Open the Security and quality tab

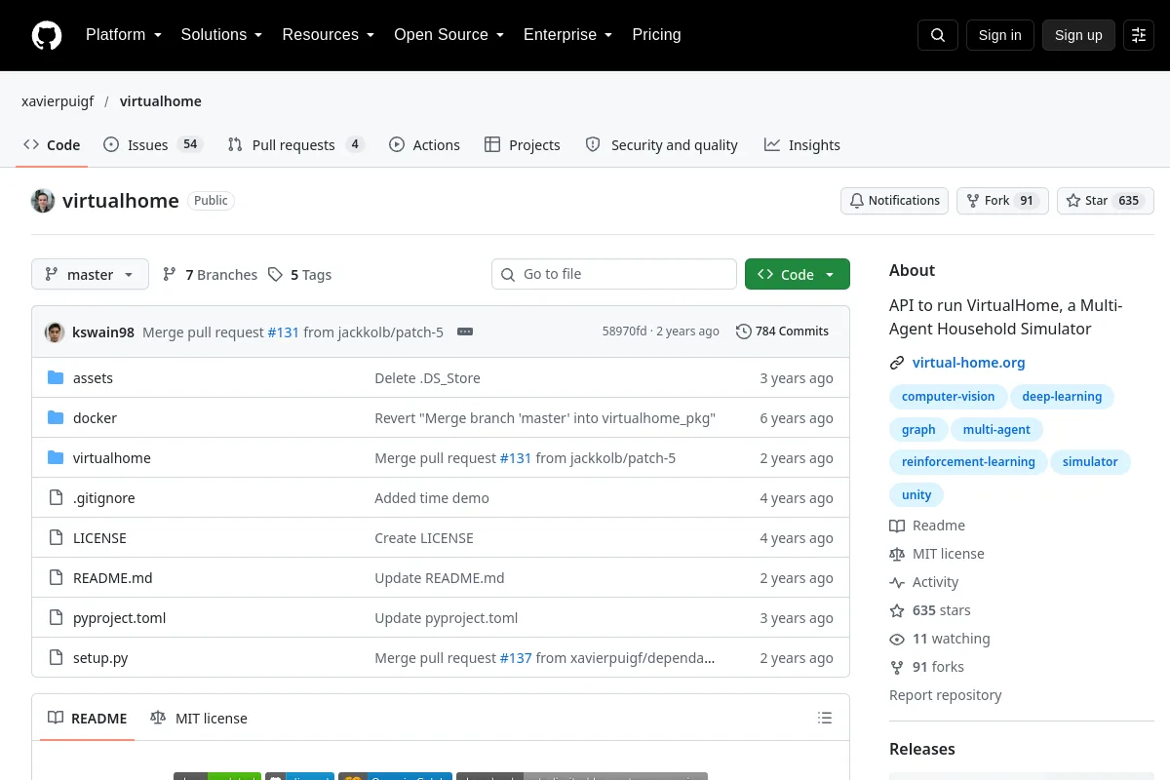pos(661,145)
